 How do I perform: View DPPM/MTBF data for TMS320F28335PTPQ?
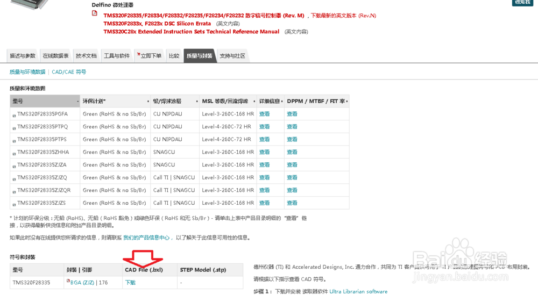[292, 126]
